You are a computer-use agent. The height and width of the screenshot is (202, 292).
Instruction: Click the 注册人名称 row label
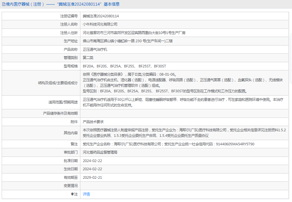[x=69, y=24]
